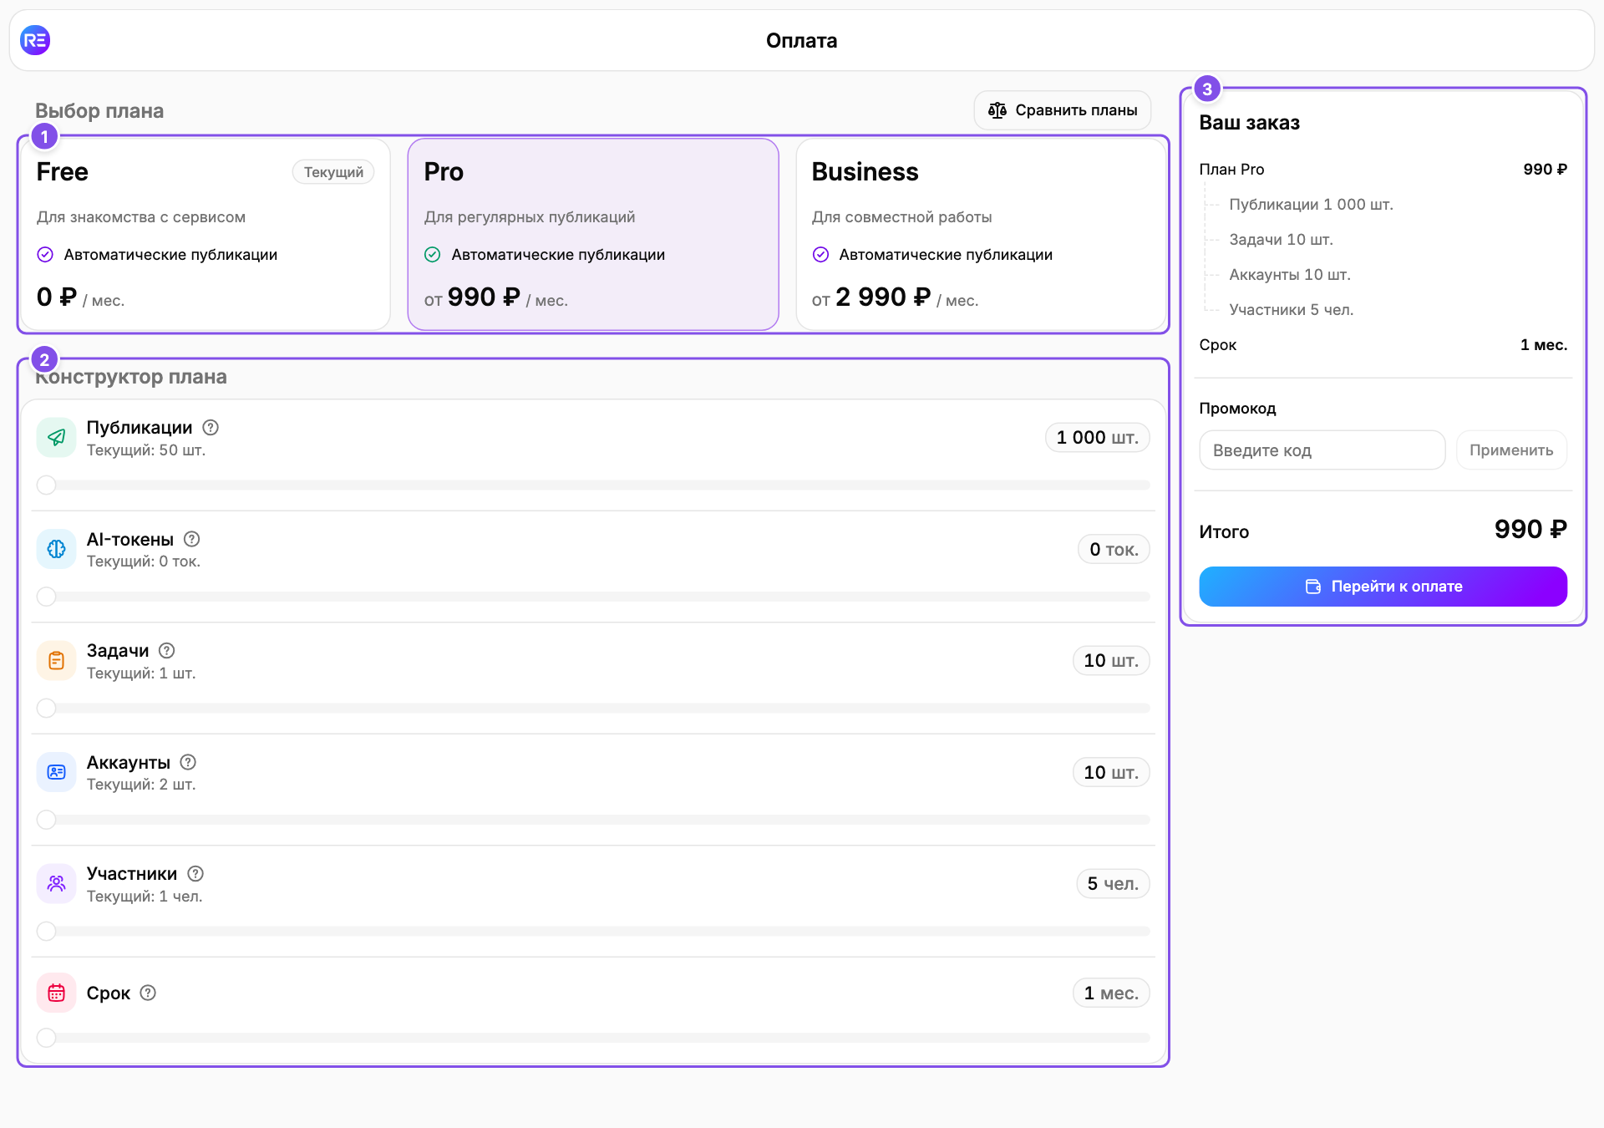Click the Публикации slider handle
Viewport: 1604px width, 1128px height.
(47, 485)
